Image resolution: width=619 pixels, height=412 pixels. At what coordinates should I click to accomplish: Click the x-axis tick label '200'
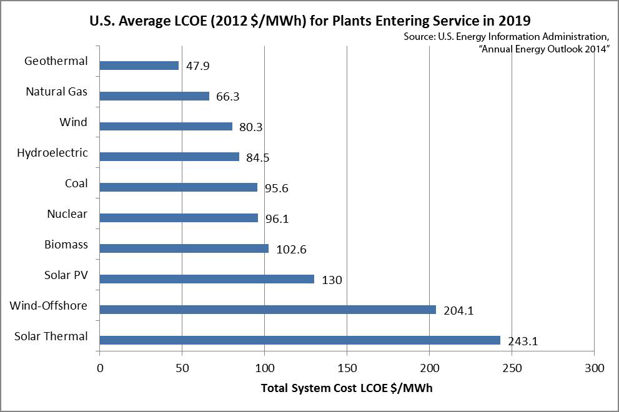click(430, 368)
